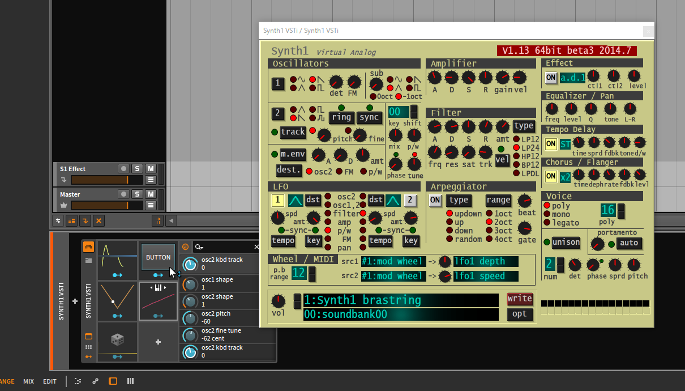This screenshot has width=685, height=391.
Task: Arm record on S1 Effect track
Action: pyautogui.click(x=123, y=169)
